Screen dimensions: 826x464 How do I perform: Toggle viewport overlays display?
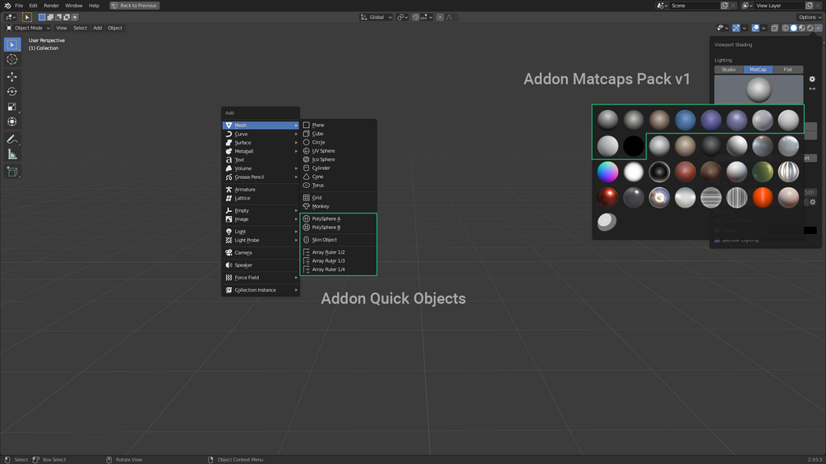point(755,28)
